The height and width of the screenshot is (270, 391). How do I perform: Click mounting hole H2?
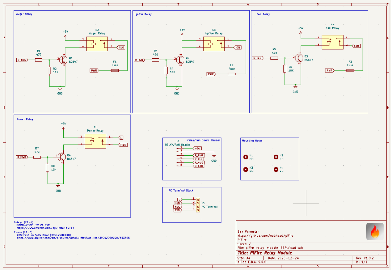click(276, 157)
